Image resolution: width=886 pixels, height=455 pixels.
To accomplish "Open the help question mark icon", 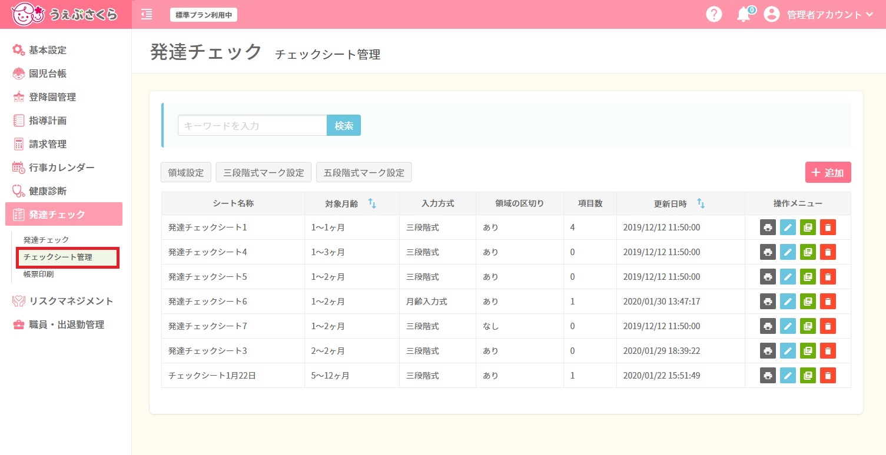I will click(714, 15).
